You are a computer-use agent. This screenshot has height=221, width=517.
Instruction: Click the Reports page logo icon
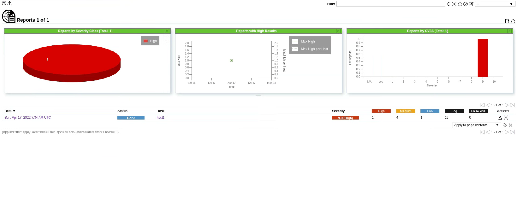9,16
